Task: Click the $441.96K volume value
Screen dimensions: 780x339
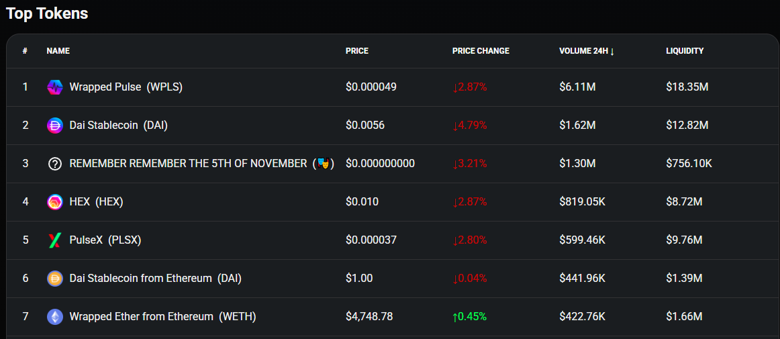Action: [582, 279]
